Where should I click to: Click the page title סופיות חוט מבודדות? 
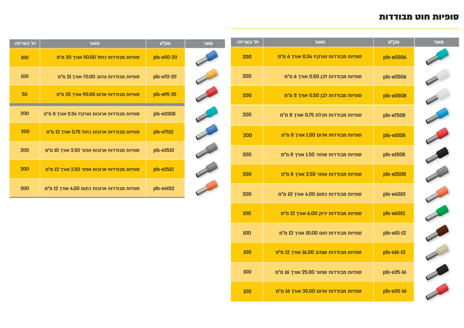(x=419, y=17)
